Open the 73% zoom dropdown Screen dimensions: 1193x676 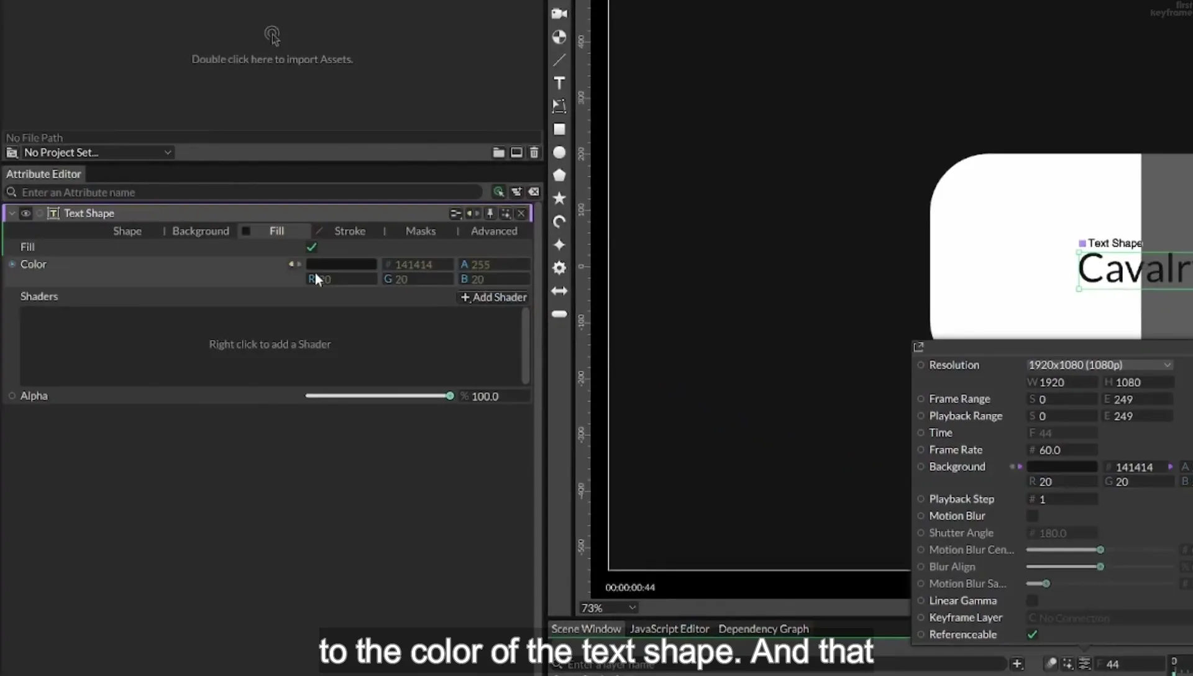[608, 608]
